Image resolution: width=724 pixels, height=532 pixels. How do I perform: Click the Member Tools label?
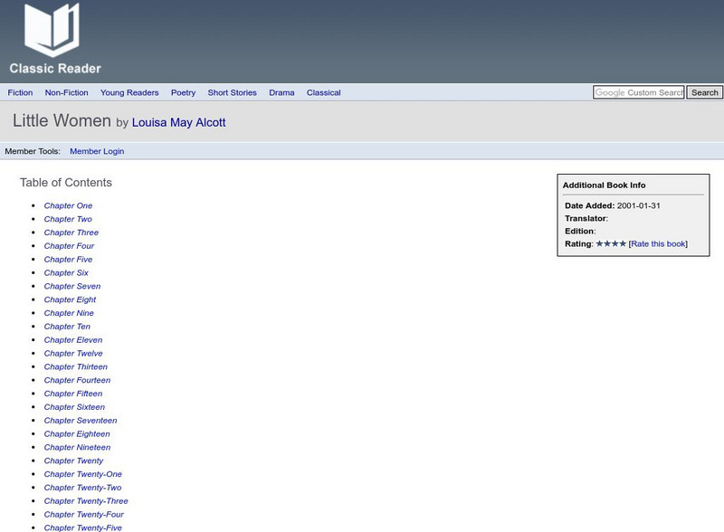pos(33,151)
